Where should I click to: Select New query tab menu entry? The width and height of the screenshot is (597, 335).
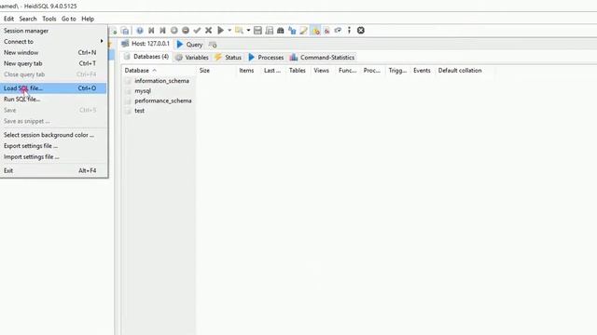pos(53,63)
